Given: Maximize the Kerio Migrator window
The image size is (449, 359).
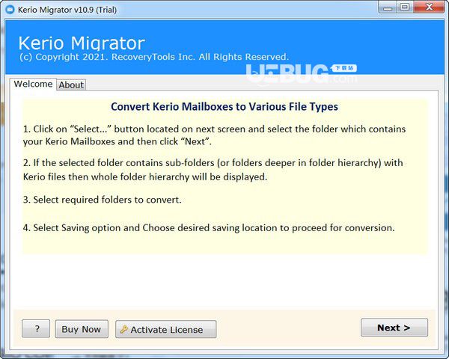Looking at the screenshot, I should click(405, 7).
